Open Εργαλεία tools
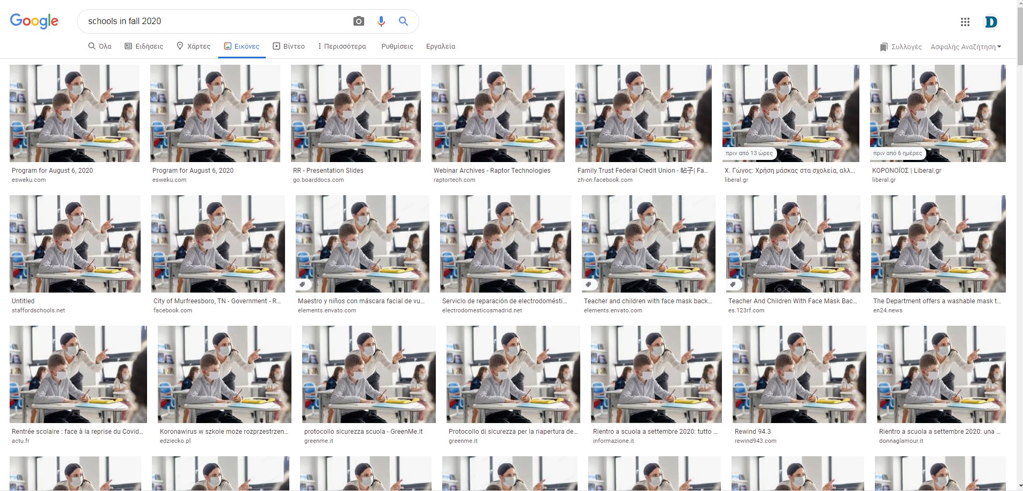1023x491 pixels. pos(441,47)
